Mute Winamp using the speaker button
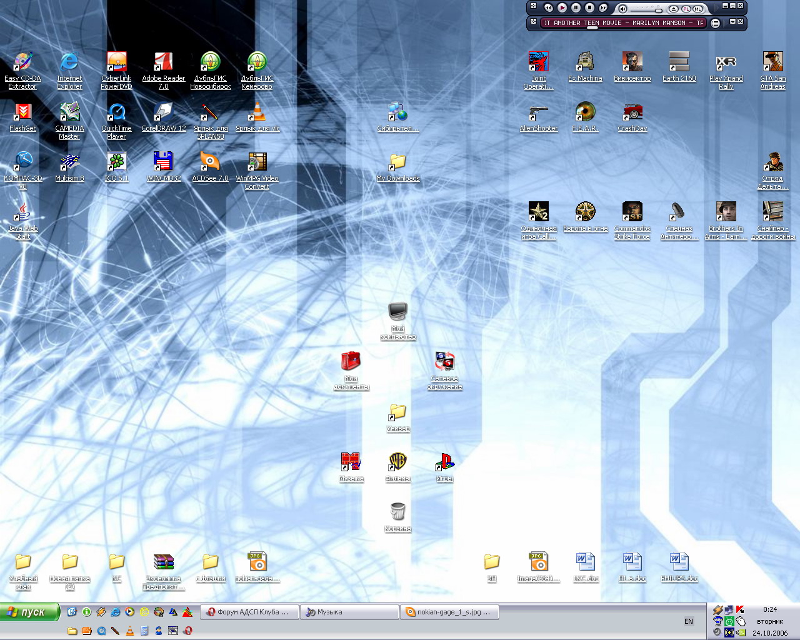This screenshot has height=640, width=800. 622,9
